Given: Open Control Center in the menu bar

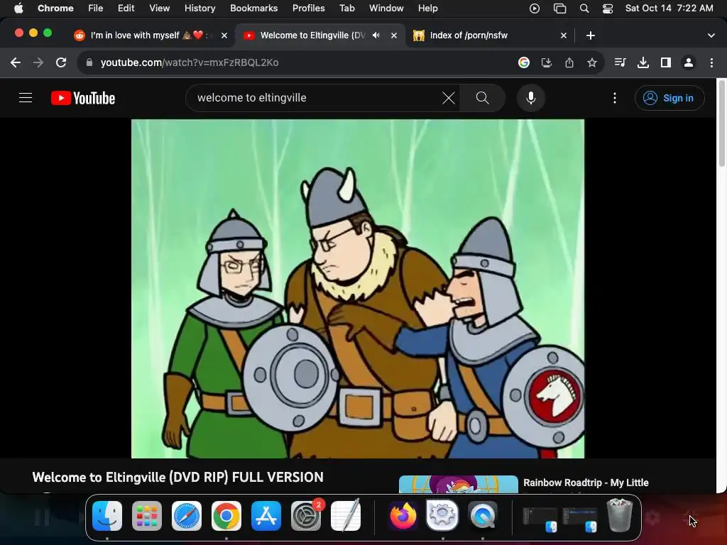Looking at the screenshot, I should pyautogui.click(x=608, y=9).
